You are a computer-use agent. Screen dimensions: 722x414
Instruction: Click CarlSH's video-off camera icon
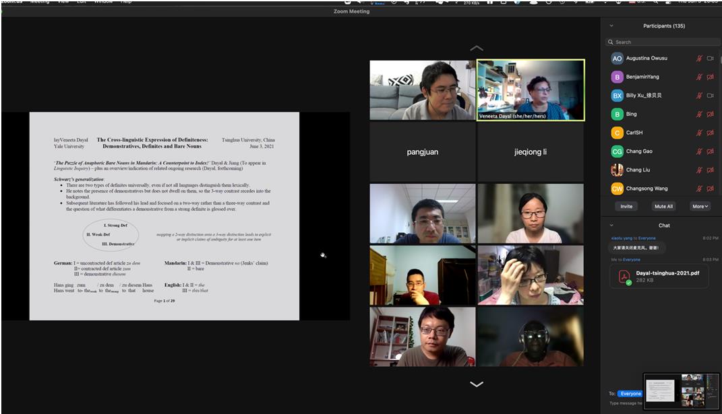(x=711, y=133)
